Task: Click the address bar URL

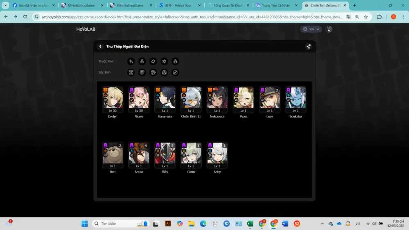Action: (x=192, y=17)
